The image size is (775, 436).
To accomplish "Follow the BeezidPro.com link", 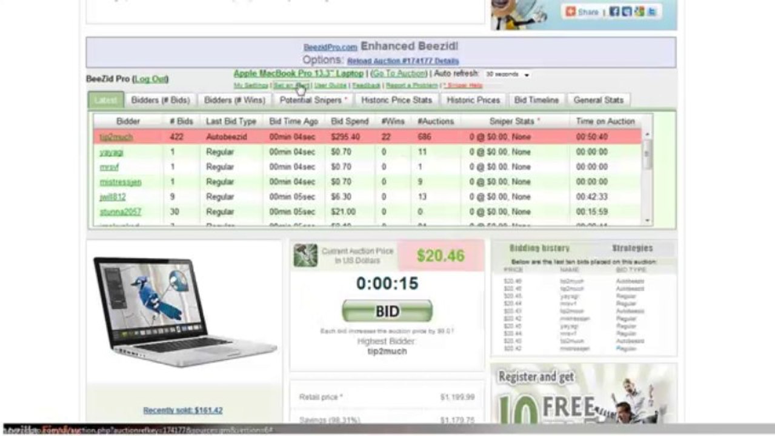I will click(x=330, y=47).
